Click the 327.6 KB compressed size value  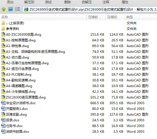point(116,115)
